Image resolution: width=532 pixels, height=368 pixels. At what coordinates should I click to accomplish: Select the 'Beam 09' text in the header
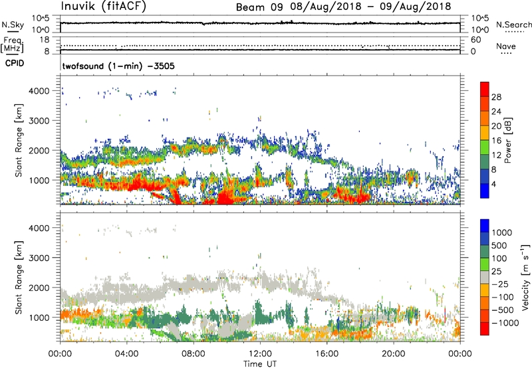[259, 7]
